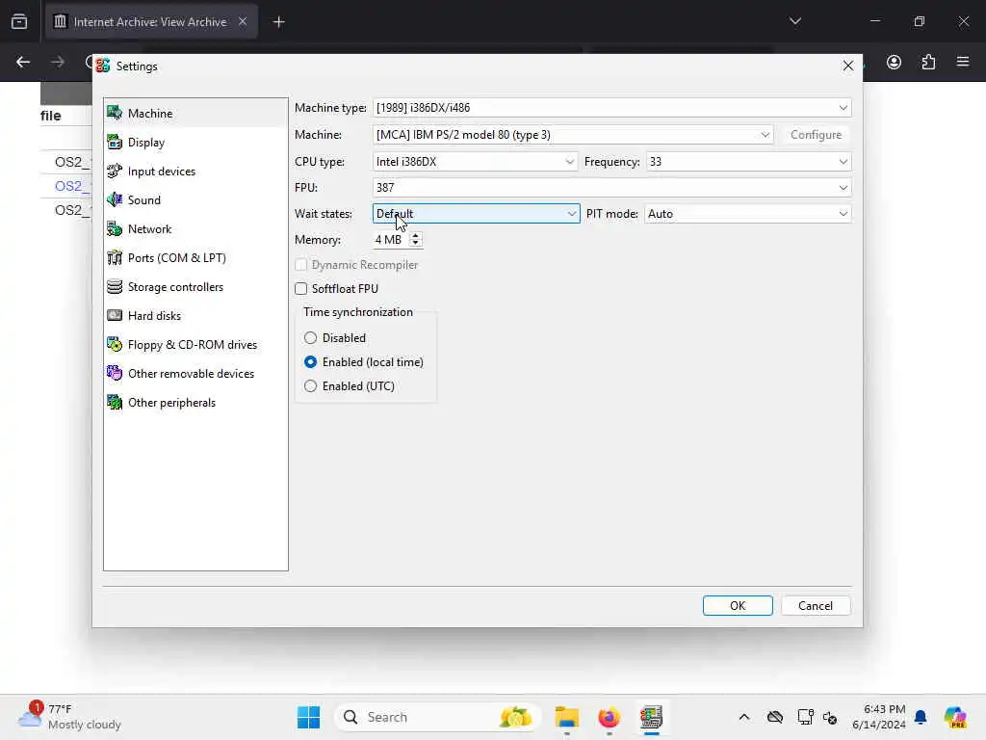Open Firefox from the taskbar
Viewport: 986px width, 740px height.
(x=609, y=717)
